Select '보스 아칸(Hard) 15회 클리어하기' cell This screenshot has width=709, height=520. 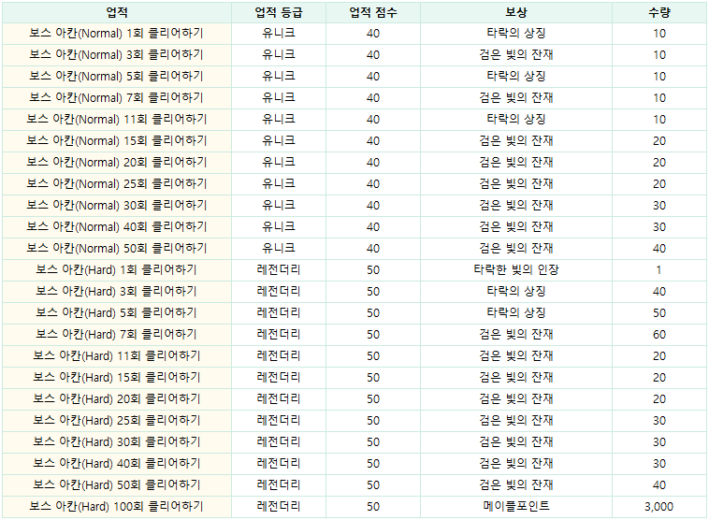[117, 377]
